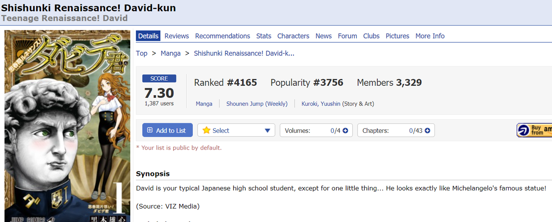The image size is (552, 222).
Task: Click the title Shishunki Renaissance! David-kun
Action: [x=88, y=8]
